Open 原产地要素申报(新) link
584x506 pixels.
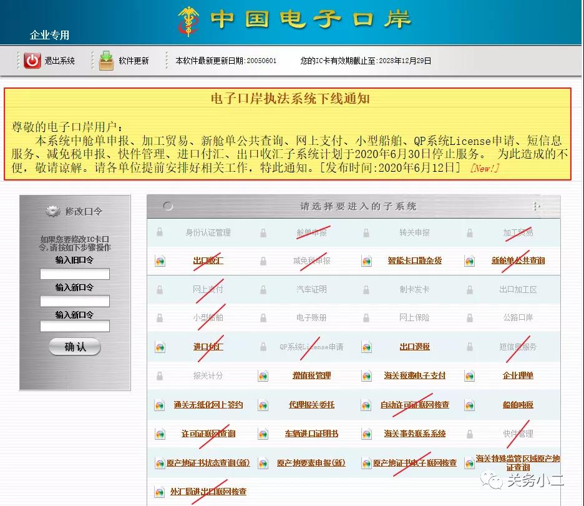tap(311, 463)
